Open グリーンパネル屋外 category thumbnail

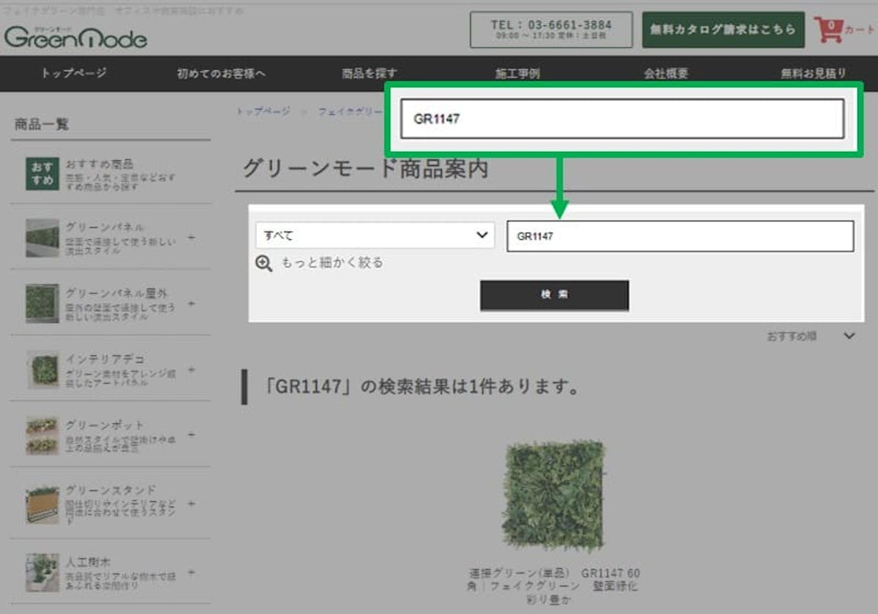click(x=42, y=303)
